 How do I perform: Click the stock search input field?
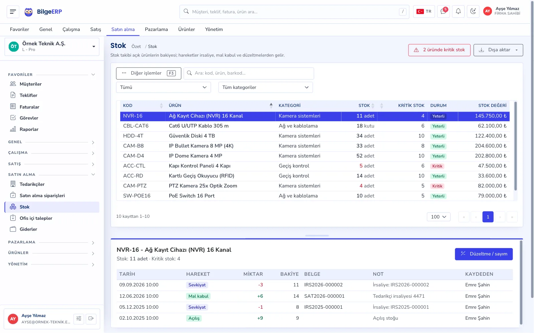pyautogui.click(x=249, y=73)
